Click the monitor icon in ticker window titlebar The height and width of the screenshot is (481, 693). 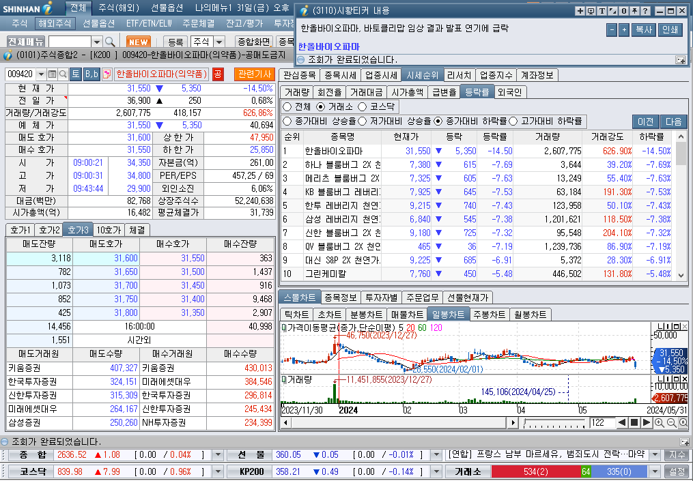click(x=591, y=11)
